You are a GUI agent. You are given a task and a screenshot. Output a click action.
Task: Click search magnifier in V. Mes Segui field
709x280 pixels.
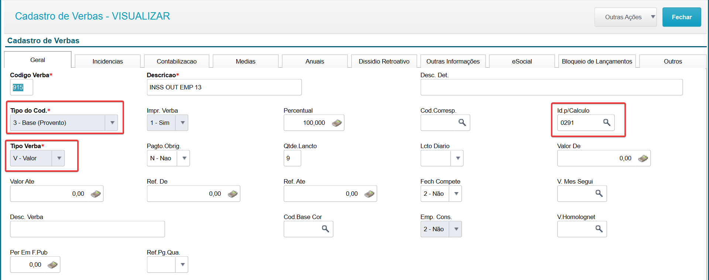[599, 193]
